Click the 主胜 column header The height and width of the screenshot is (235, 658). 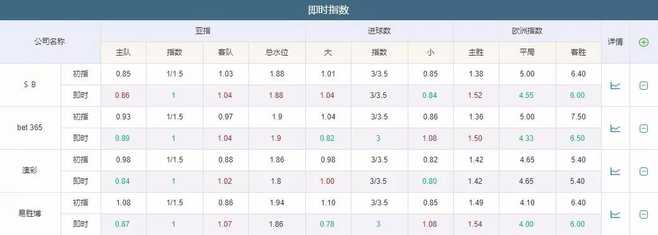tap(477, 53)
